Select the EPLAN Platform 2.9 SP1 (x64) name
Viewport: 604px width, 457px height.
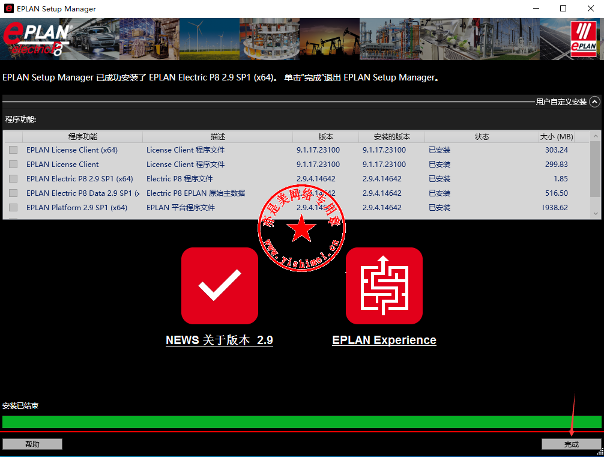[77, 207]
